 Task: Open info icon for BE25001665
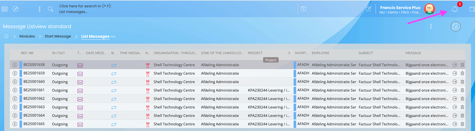tap(15, 124)
